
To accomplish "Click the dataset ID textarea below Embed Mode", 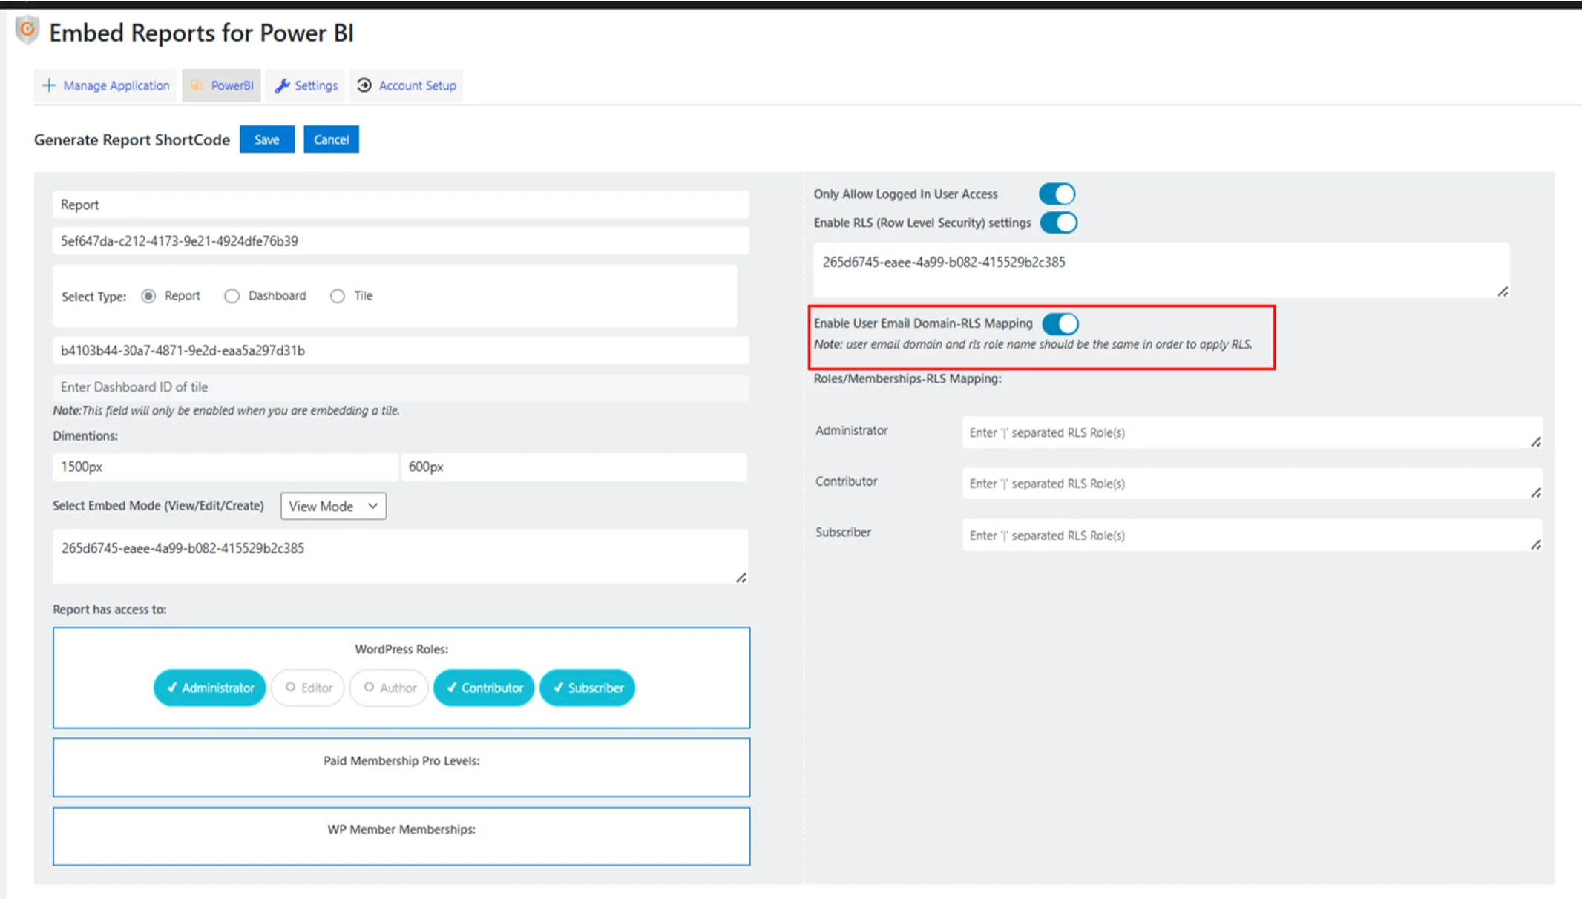I will tap(401, 556).
